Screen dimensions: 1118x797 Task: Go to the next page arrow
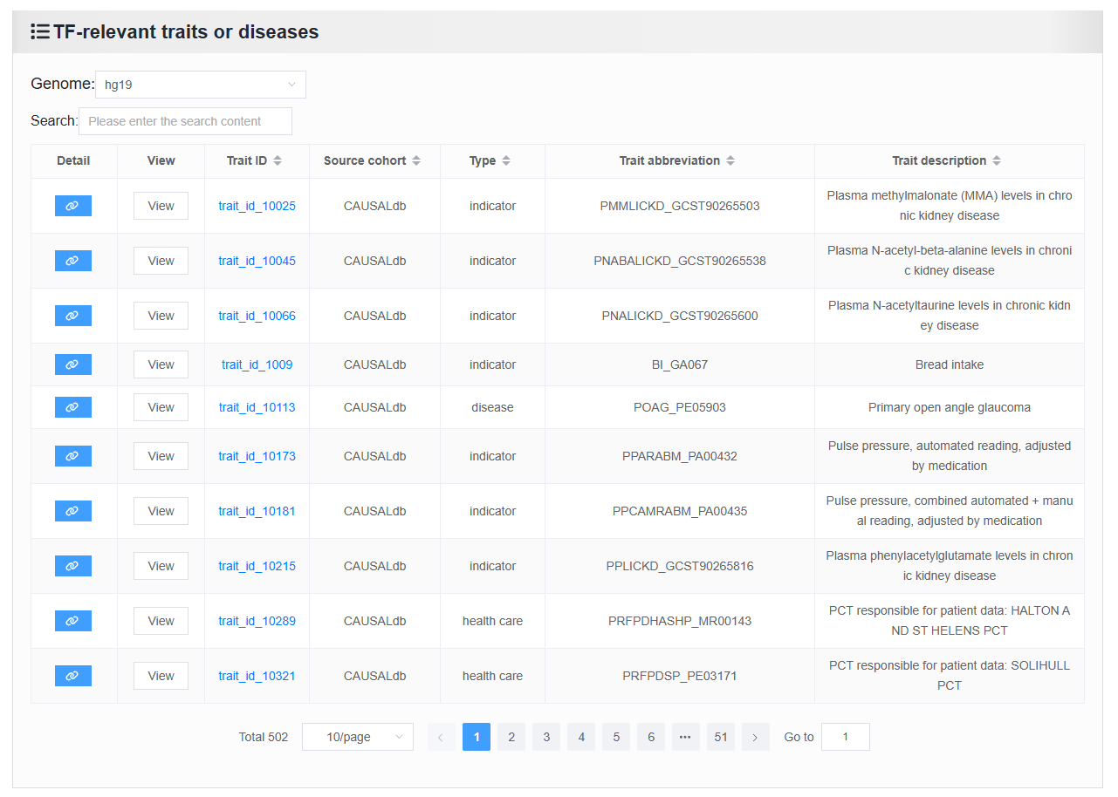coord(756,737)
